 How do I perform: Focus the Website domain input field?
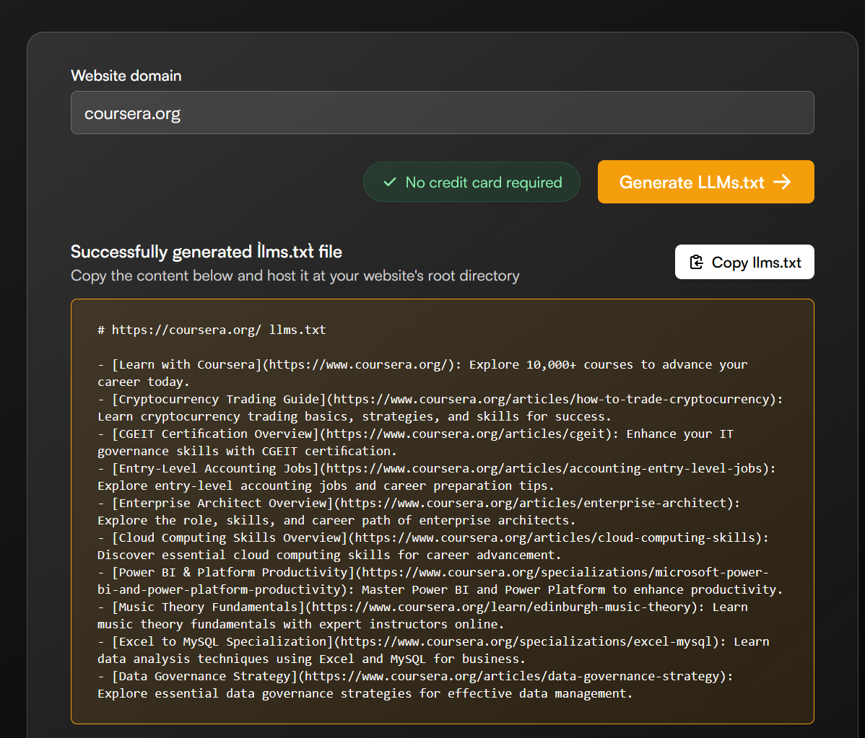point(442,113)
